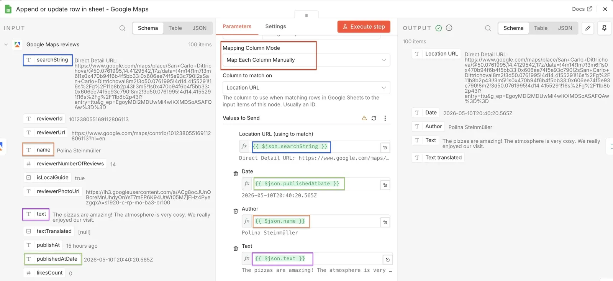Select the textTranslated field pill
The height and width of the screenshot is (281, 613).
49,231
